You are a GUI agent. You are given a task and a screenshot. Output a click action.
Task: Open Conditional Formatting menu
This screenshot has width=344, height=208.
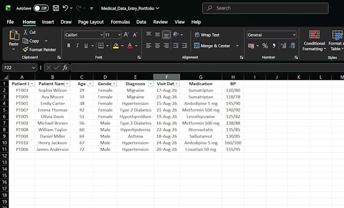click(x=314, y=41)
